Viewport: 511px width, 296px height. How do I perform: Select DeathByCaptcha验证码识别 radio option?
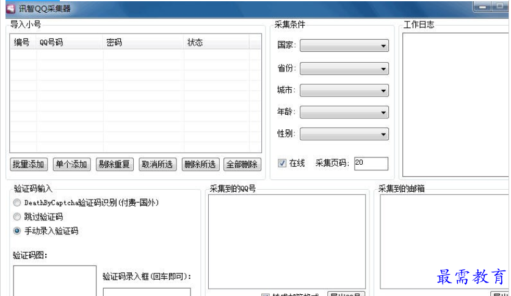pos(17,203)
